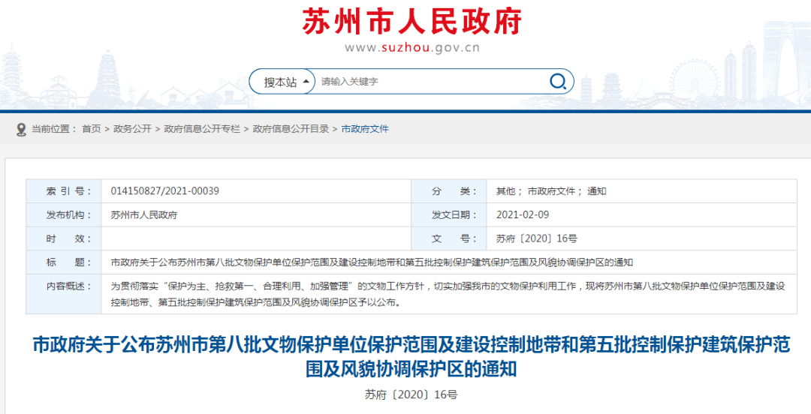Click the 分类 label cell
The width and height of the screenshot is (811, 414).
click(449, 191)
